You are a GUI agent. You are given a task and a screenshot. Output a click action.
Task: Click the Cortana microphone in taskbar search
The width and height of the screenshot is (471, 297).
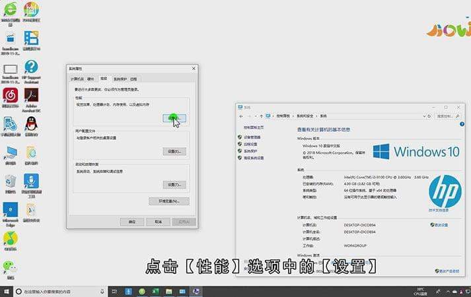(x=102, y=291)
